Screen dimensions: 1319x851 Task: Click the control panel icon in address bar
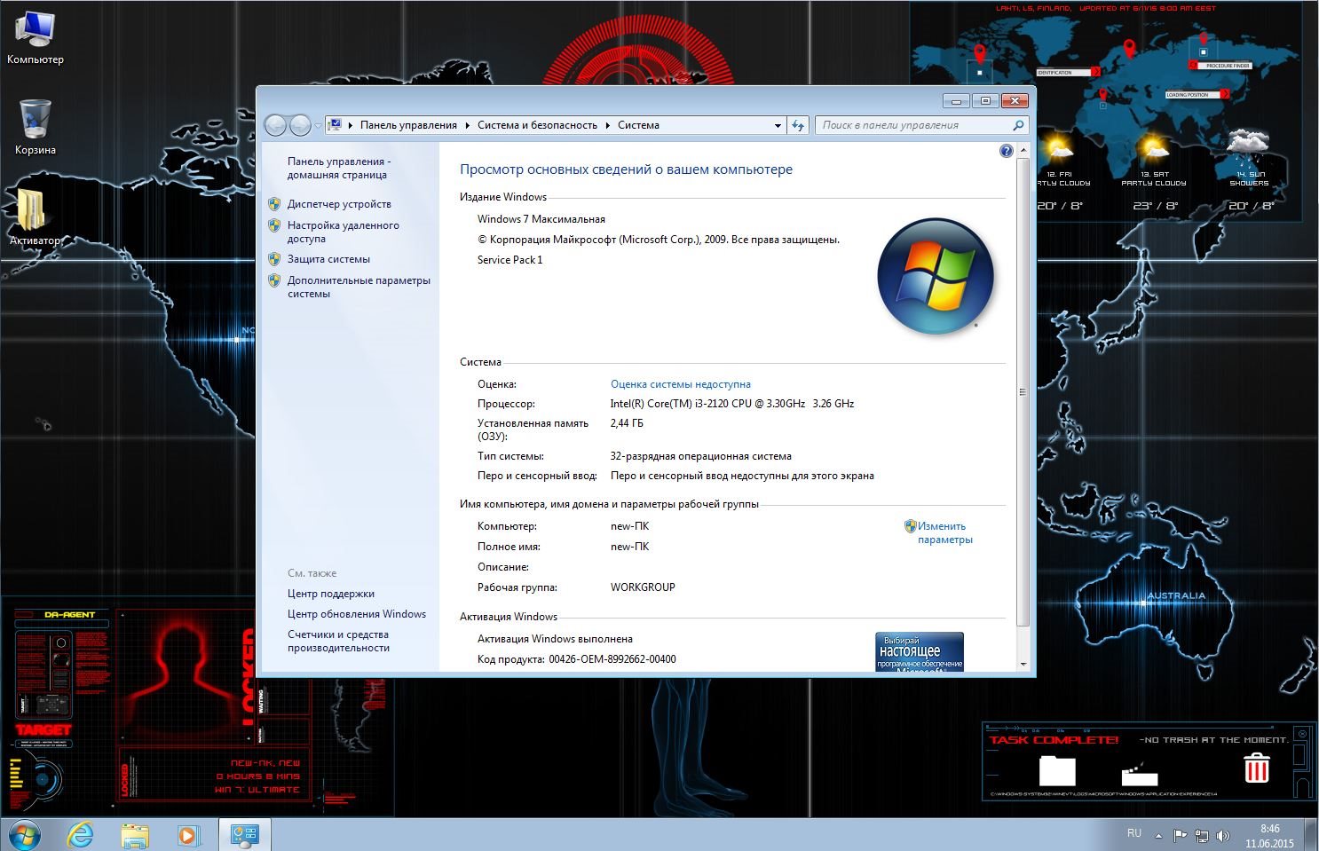(x=336, y=125)
